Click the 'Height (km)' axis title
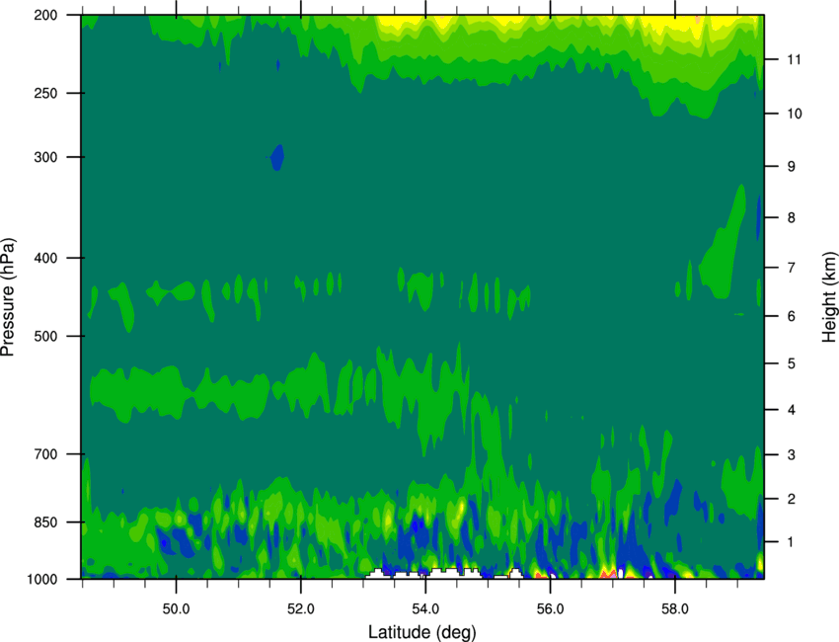Viewport: 839px width, 642px height. [x=829, y=296]
